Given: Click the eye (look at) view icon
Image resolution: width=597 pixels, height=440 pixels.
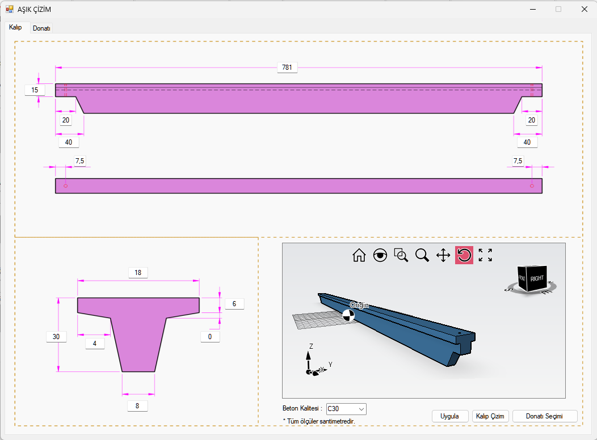Looking at the screenshot, I should 380,255.
